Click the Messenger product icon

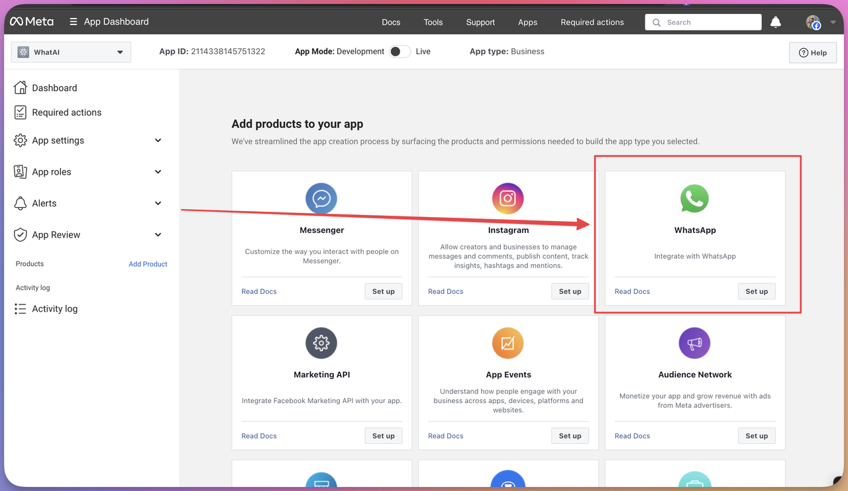point(321,199)
